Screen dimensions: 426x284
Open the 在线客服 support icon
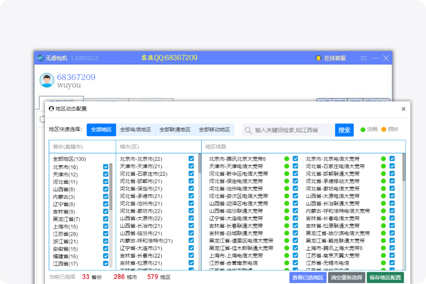coord(319,58)
